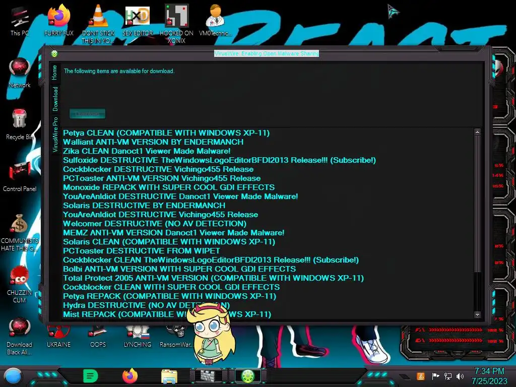Select 'Cockblocker CLEAN WITH SUPER COOL GDI EFFECTS'

click(x=171, y=287)
